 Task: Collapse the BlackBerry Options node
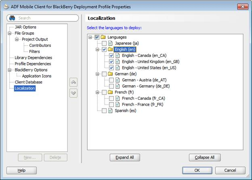tap(10, 70)
